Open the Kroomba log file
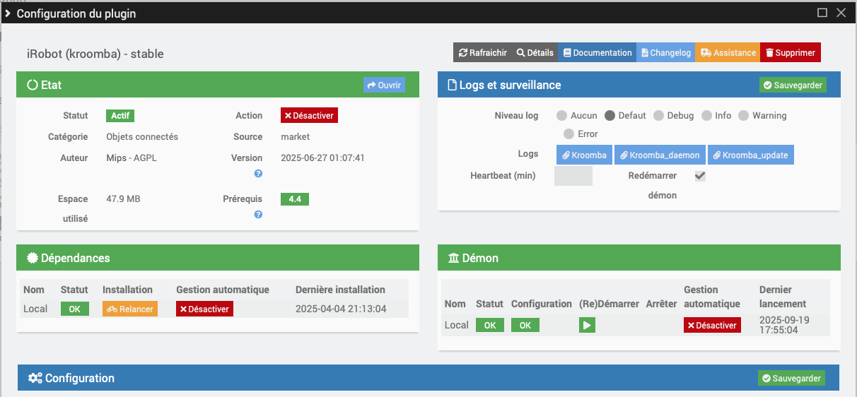857x397 pixels. click(584, 155)
